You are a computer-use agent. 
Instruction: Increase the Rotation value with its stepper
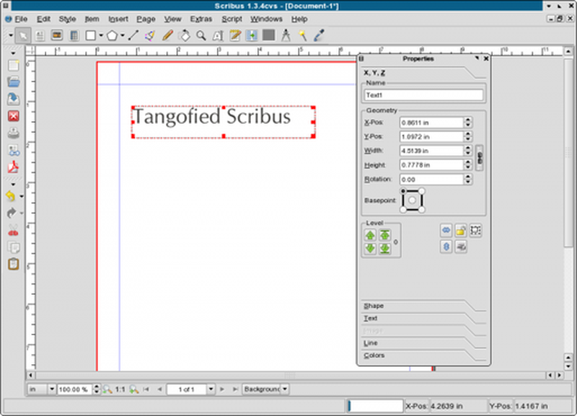469,177
